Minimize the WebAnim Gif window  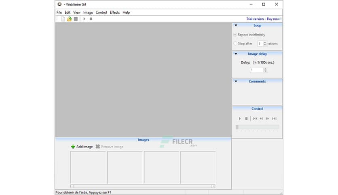click(x=251, y=4)
